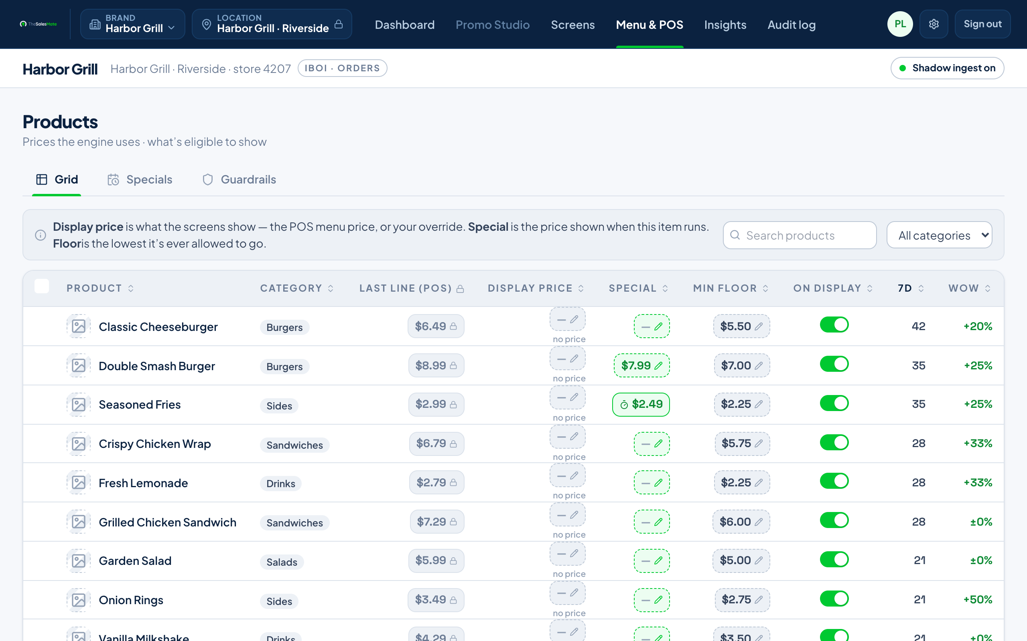The width and height of the screenshot is (1027, 641).
Task: Disable Seasoned Fries on display
Action: pyautogui.click(x=834, y=403)
